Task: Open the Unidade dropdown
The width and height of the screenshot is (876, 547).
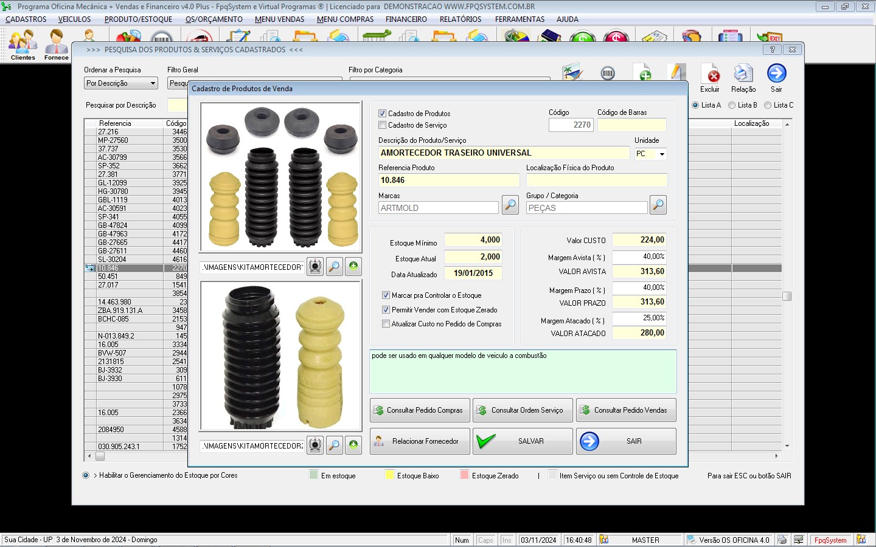Action: 661,154
